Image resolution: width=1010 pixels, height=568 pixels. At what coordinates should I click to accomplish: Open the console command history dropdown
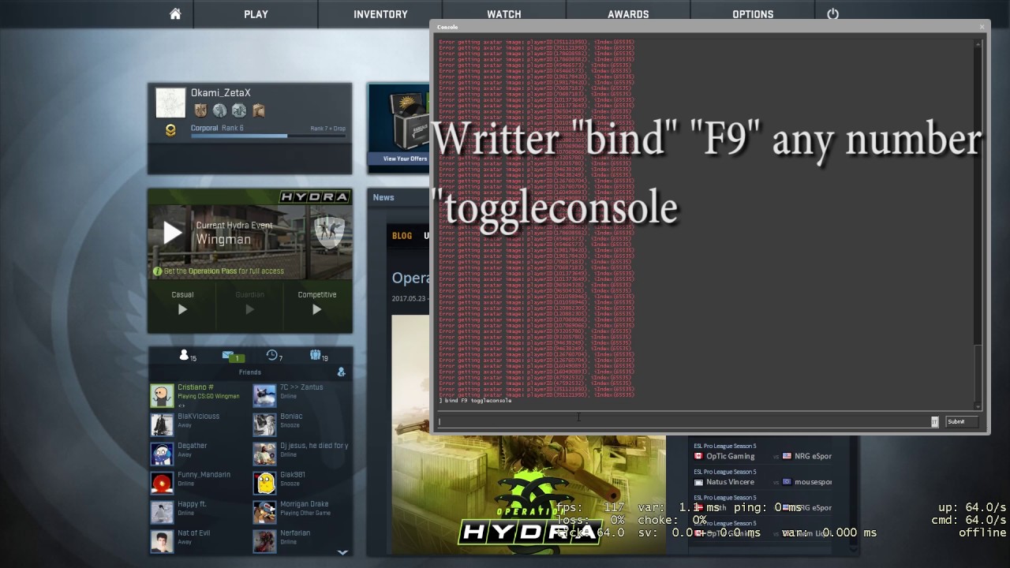pyautogui.click(x=934, y=421)
